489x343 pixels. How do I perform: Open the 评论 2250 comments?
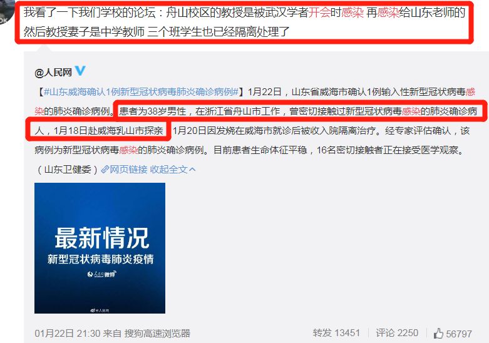(397, 333)
